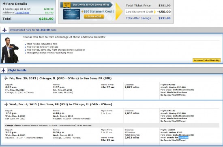Click the airplane icon beside Flight Details header
This screenshot has height=147, width=223.
click(4, 70)
